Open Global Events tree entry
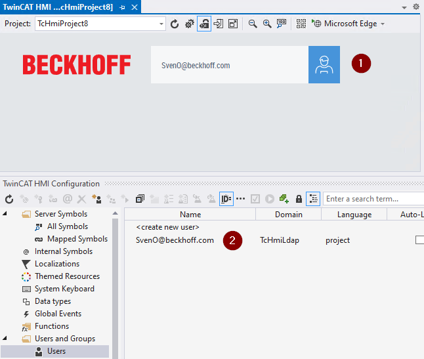The width and height of the screenshot is (424, 359). tap(58, 314)
